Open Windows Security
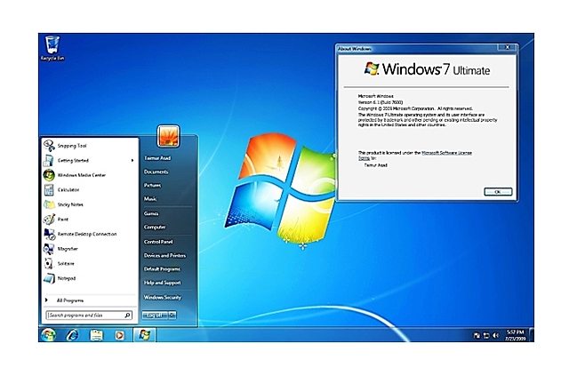The height and width of the screenshot is (368, 569). tap(163, 297)
